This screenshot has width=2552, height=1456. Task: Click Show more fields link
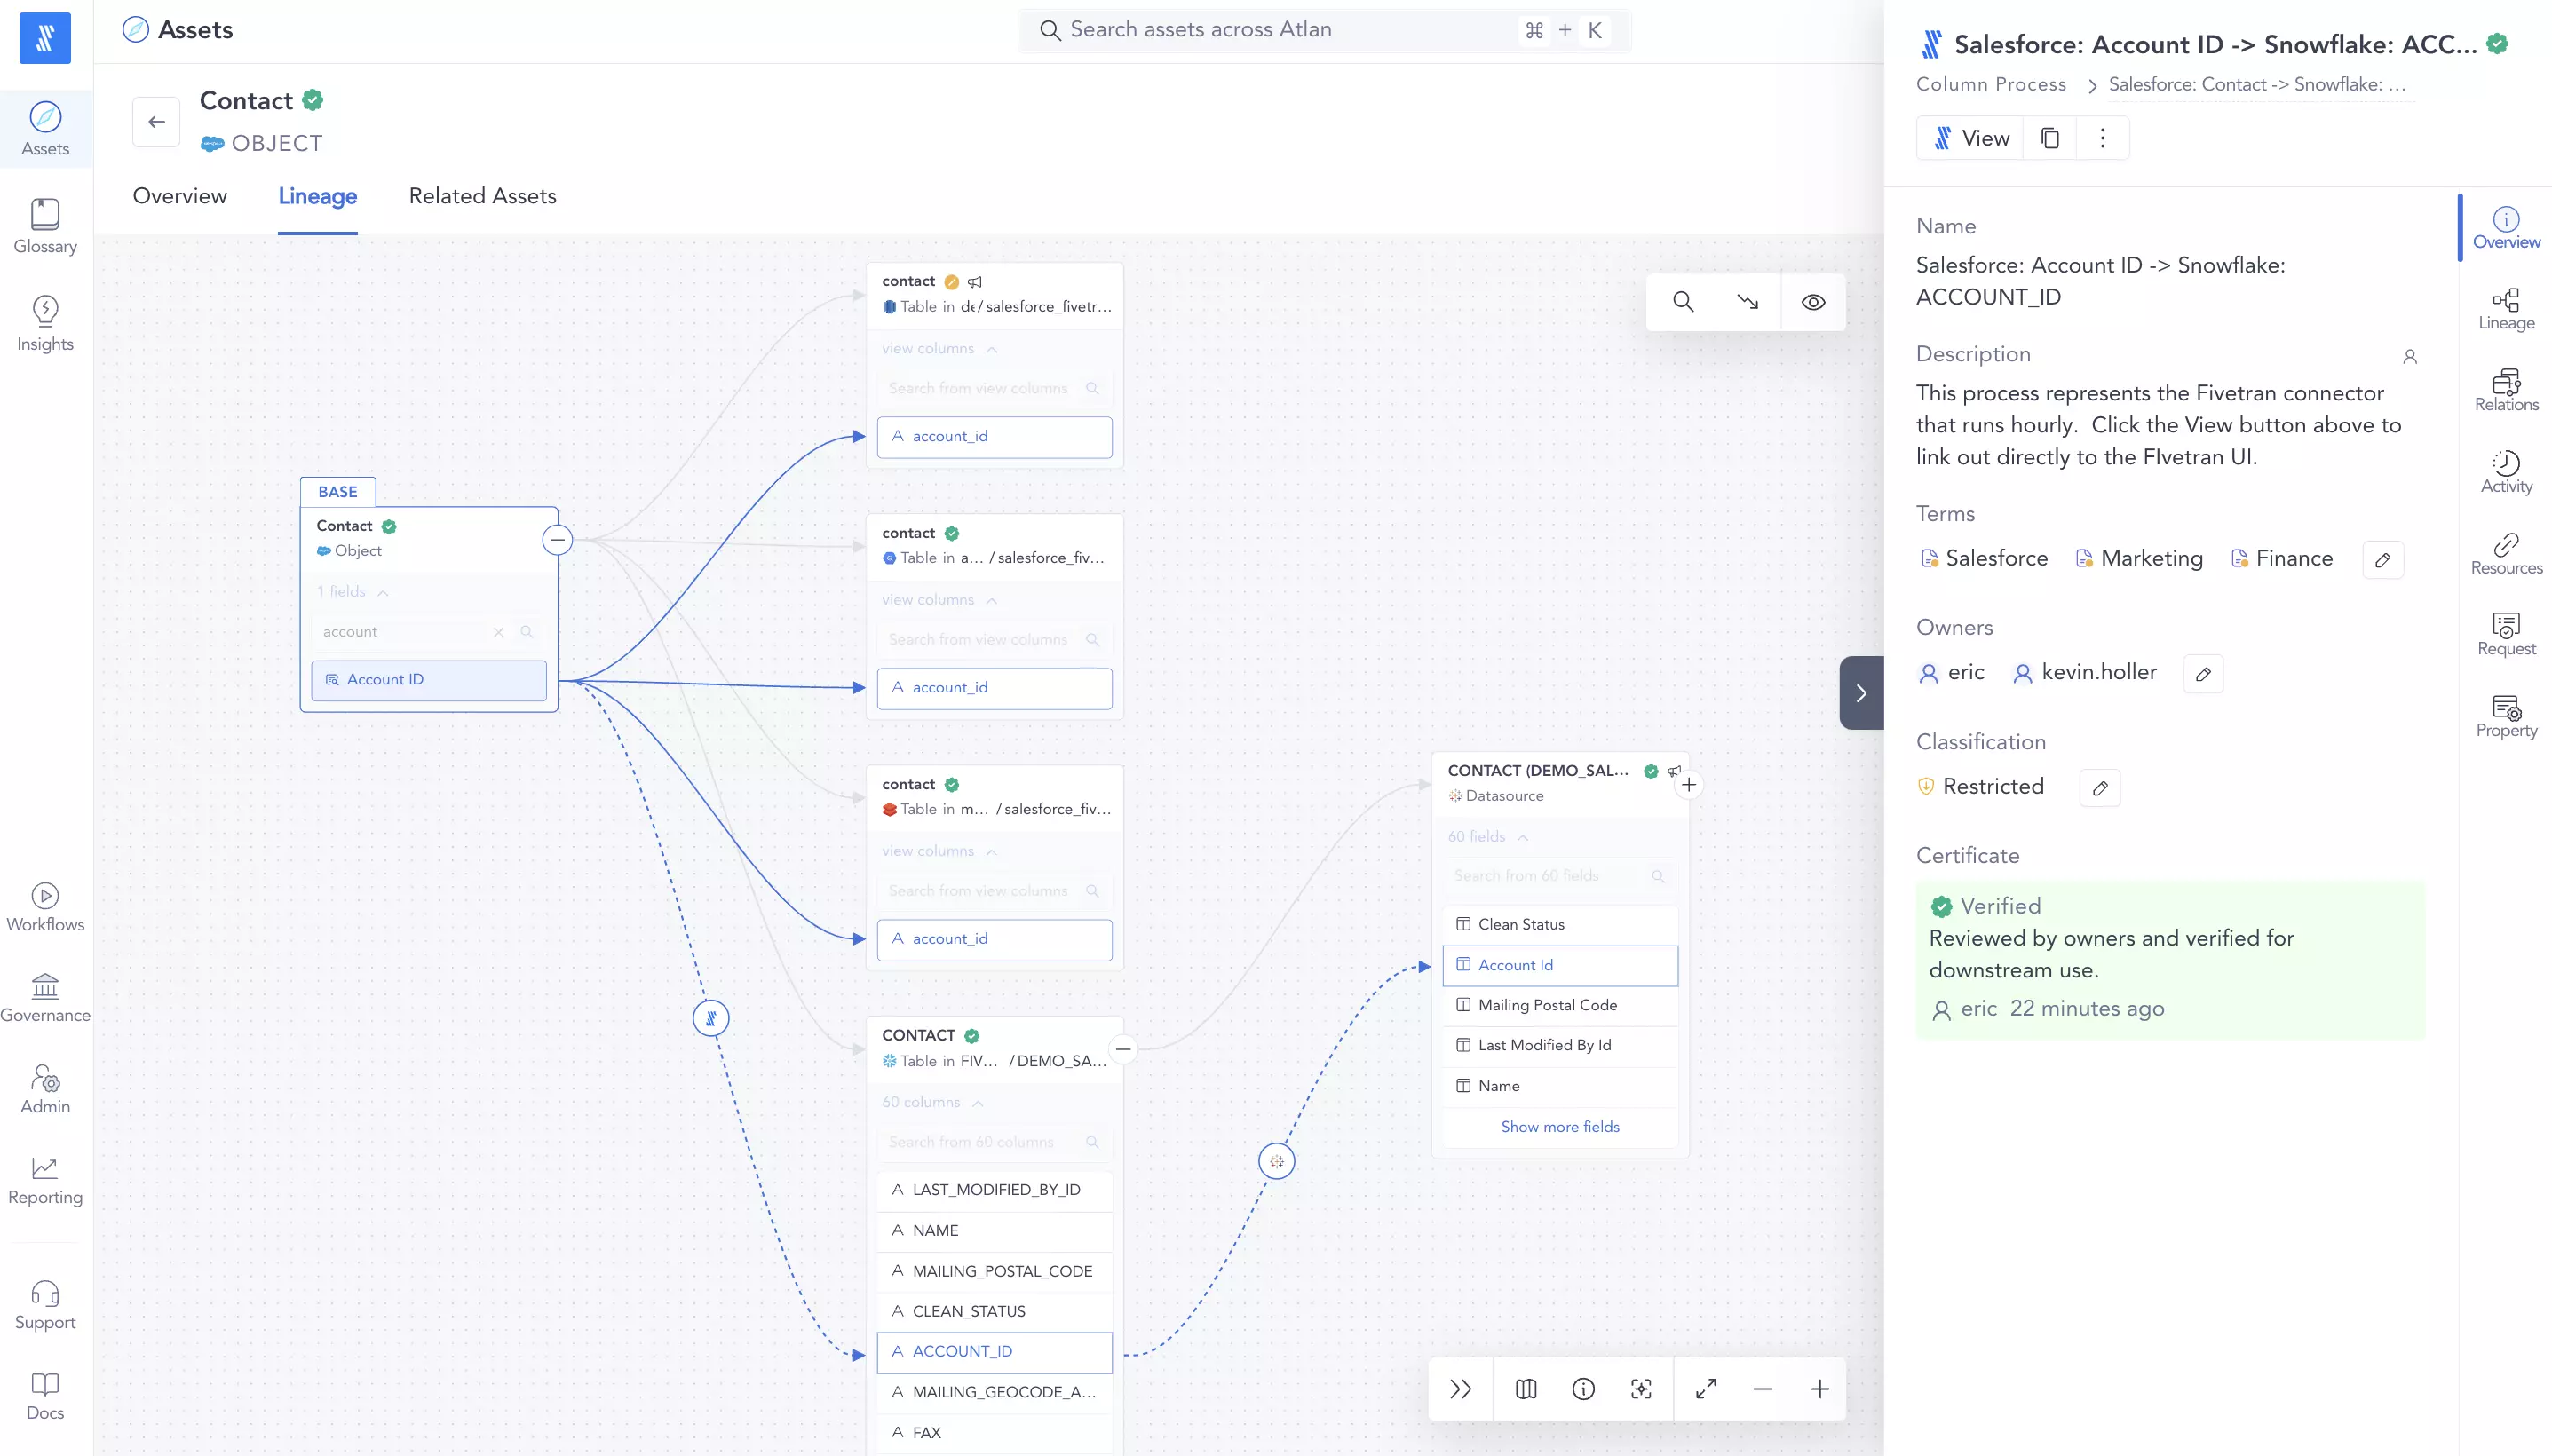1560,1127
